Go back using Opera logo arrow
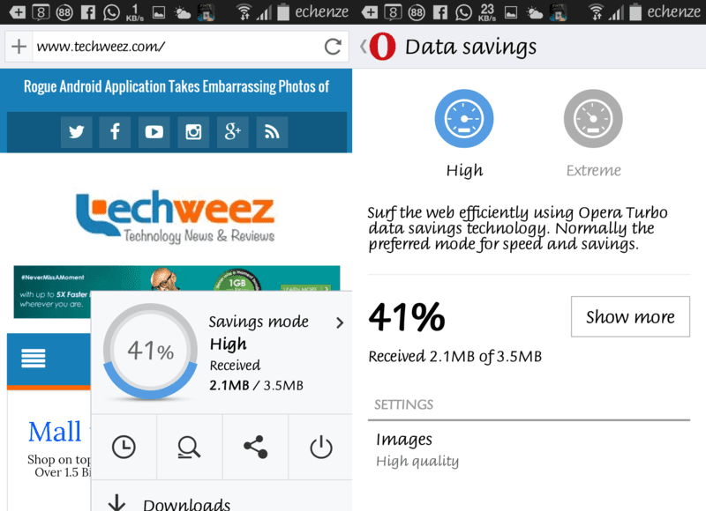Screen dimensions: 706x511 click(x=379, y=47)
